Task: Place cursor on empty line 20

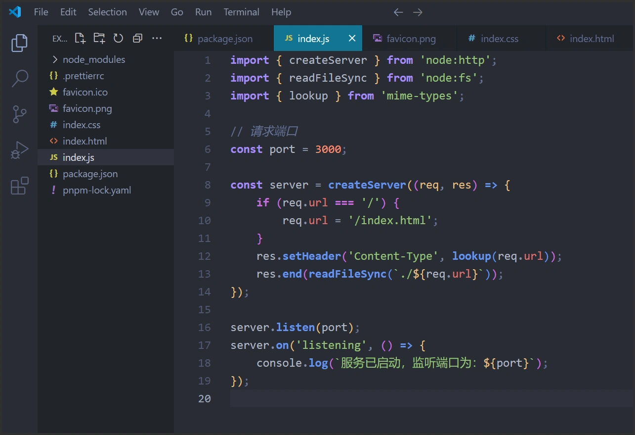Action: 431,398
